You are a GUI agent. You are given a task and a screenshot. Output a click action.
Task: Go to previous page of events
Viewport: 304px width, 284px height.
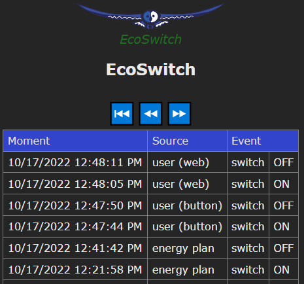[x=150, y=114]
